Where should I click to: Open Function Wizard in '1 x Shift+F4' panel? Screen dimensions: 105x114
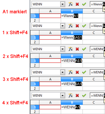coord(70,26)
